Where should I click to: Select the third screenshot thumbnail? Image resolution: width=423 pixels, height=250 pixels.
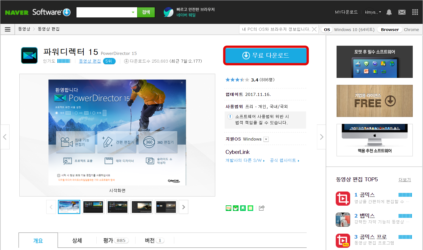117,207
